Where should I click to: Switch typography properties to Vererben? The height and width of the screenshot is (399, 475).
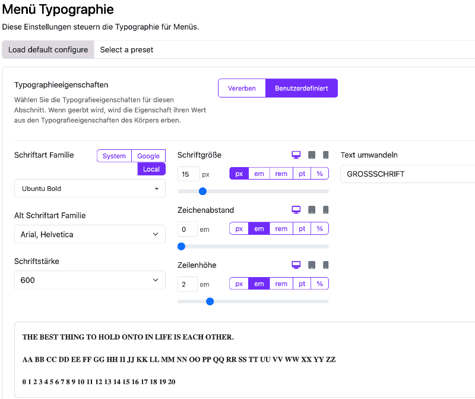coord(242,88)
